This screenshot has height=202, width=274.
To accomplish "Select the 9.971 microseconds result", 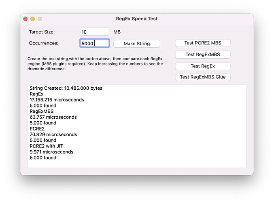I will click(51, 152).
